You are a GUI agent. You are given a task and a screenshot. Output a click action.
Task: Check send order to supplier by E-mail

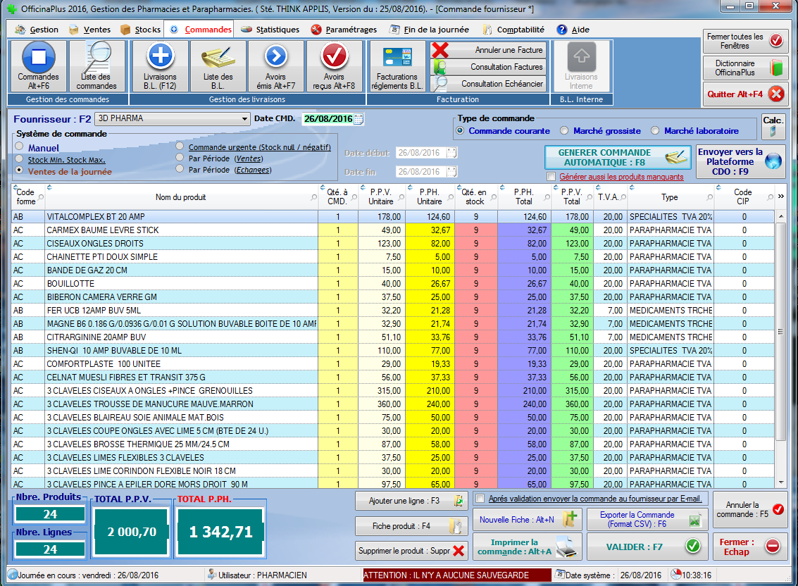[x=480, y=499]
